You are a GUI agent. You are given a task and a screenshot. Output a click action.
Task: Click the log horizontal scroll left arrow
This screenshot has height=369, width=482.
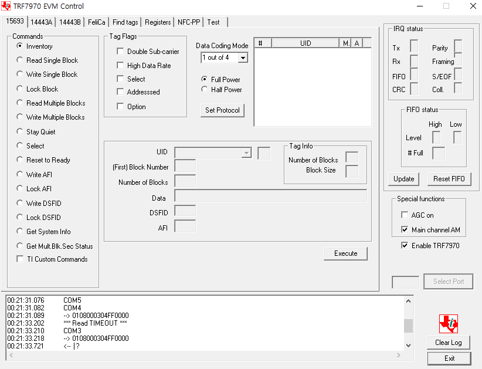11,355
